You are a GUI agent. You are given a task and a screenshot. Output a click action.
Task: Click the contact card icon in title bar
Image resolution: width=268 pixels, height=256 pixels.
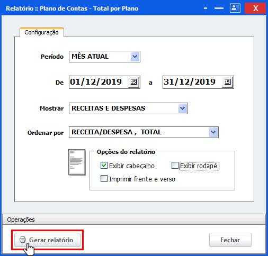(235, 8)
